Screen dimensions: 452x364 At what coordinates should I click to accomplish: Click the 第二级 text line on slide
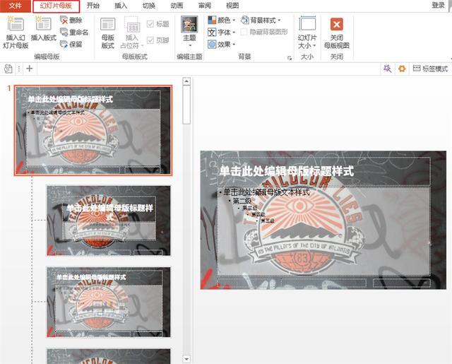pos(242,201)
